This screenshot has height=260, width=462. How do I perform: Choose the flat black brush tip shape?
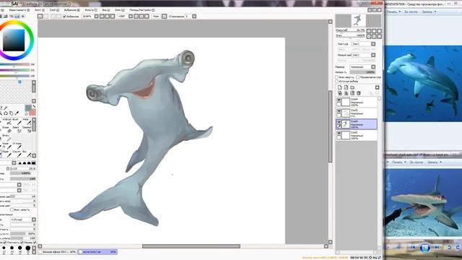[34, 163]
